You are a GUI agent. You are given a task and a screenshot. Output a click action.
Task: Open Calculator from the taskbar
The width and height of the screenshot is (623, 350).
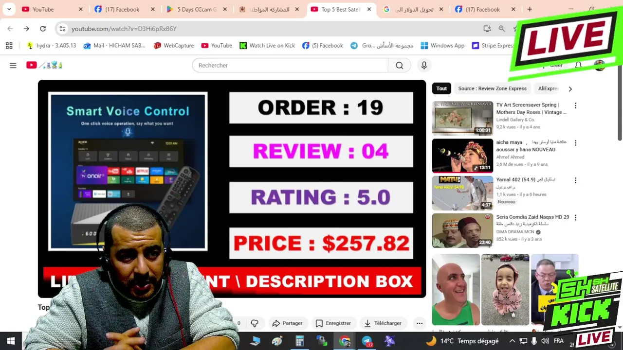point(299,341)
